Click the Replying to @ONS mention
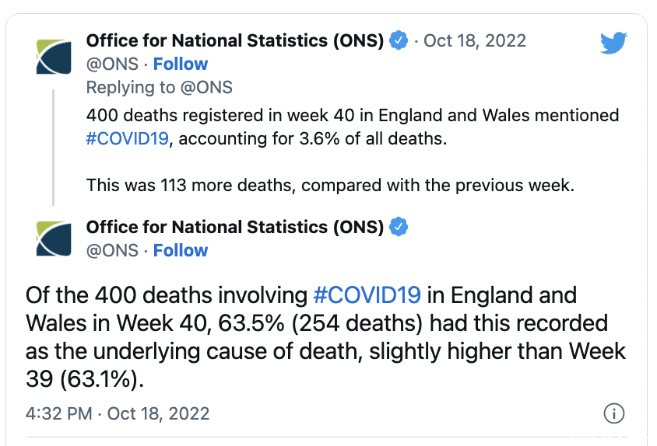Screen dimensions: 657x446 click(x=206, y=88)
